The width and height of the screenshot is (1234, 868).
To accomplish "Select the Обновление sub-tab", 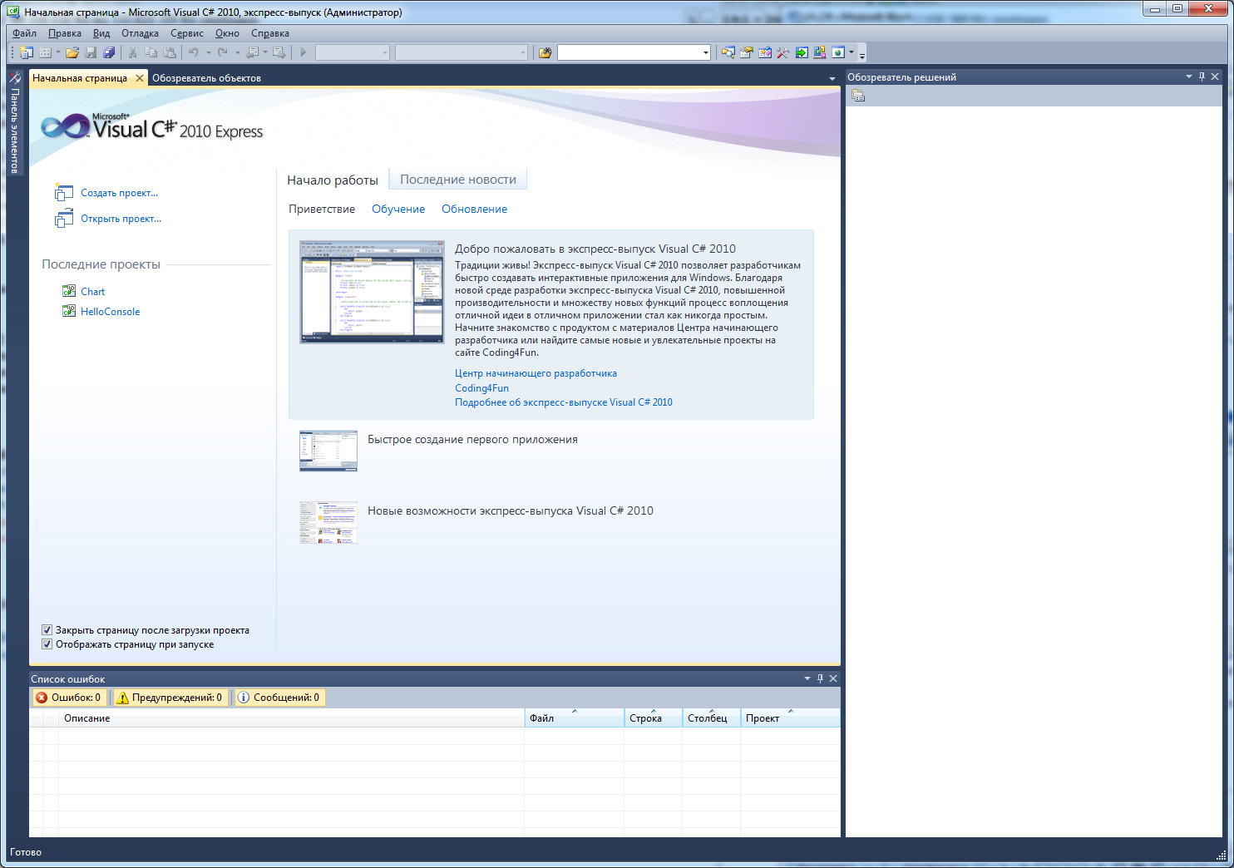I will [x=474, y=210].
